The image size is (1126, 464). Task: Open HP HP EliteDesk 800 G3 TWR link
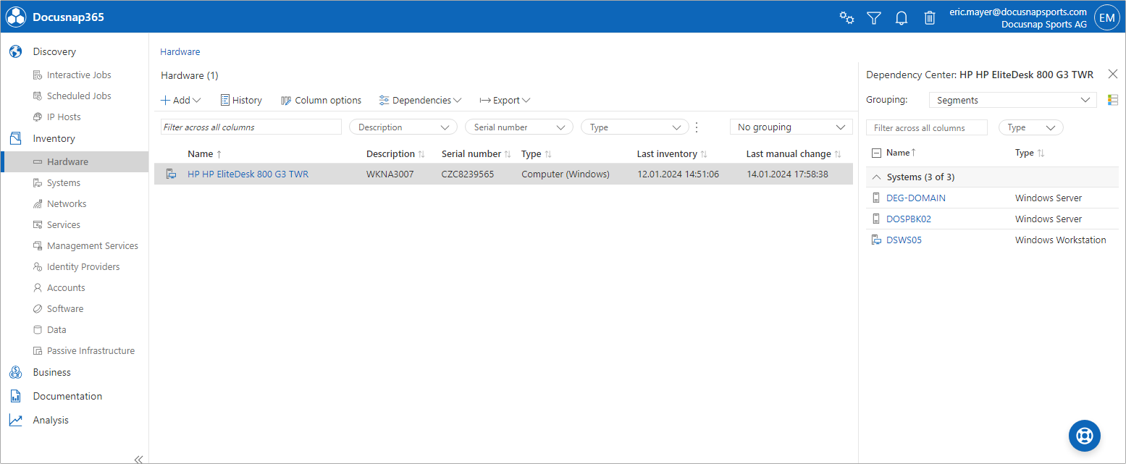pyautogui.click(x=248, y=174)
